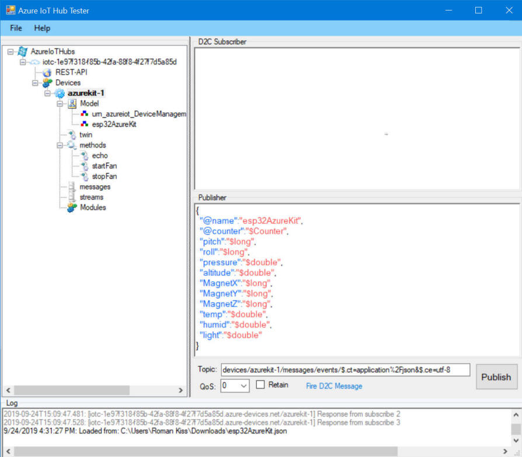Collapse the Model node

pos(60,103)
